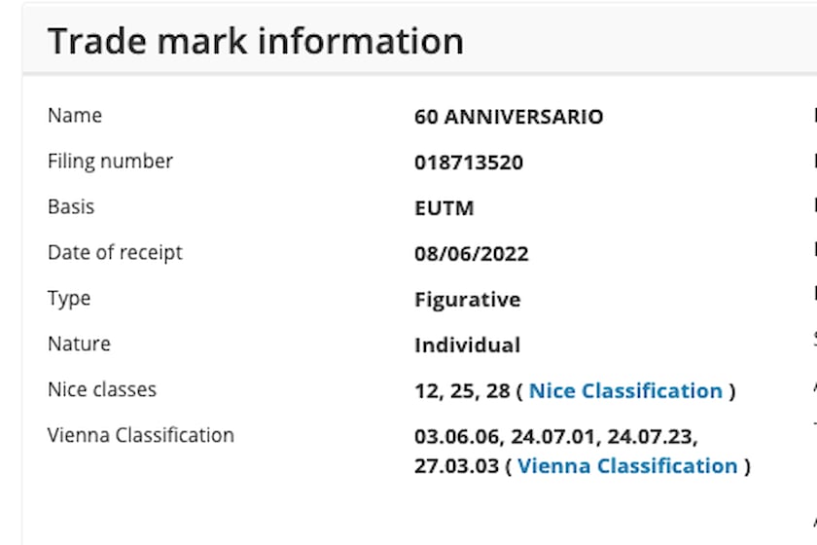Click the filing number 018713520
The height and width of the screenshot is (545, 817).
[x=469, y=163]
